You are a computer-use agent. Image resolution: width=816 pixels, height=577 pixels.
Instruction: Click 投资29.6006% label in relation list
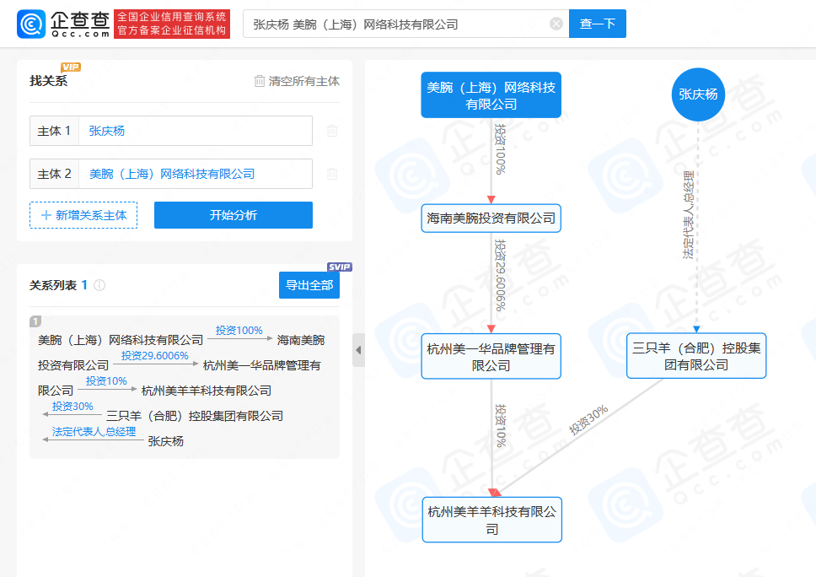[x=155, y=356]
